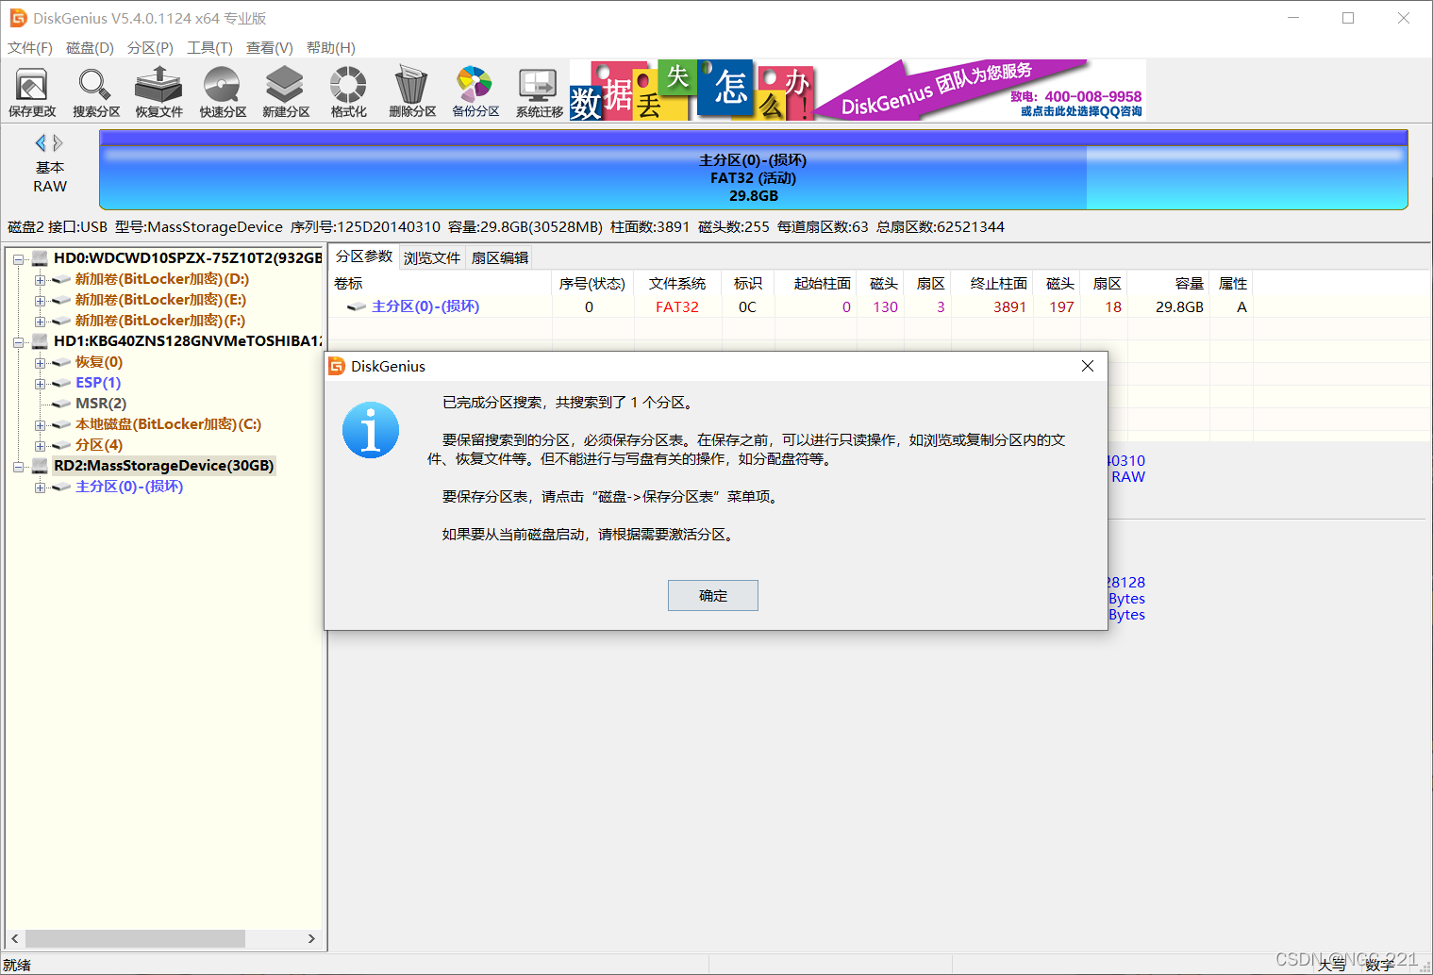
Task: Click tree scrollbar right arrow
Action: click(x=311, y=938)
